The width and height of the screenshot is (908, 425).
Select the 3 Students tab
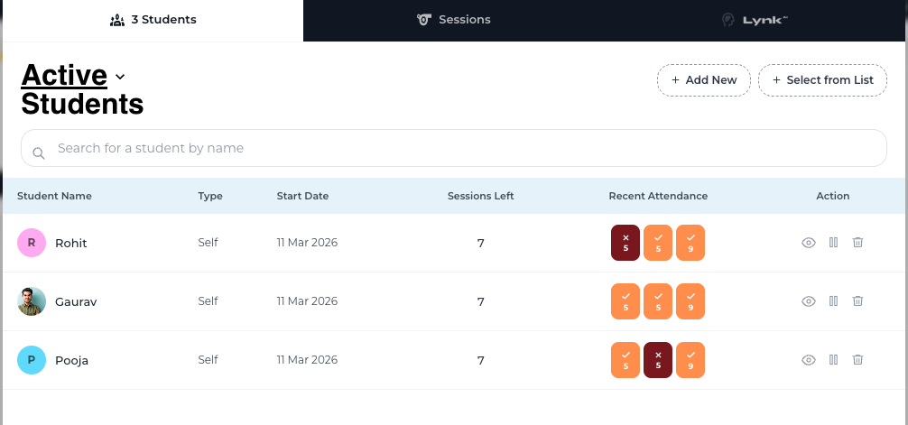point(153,20)
